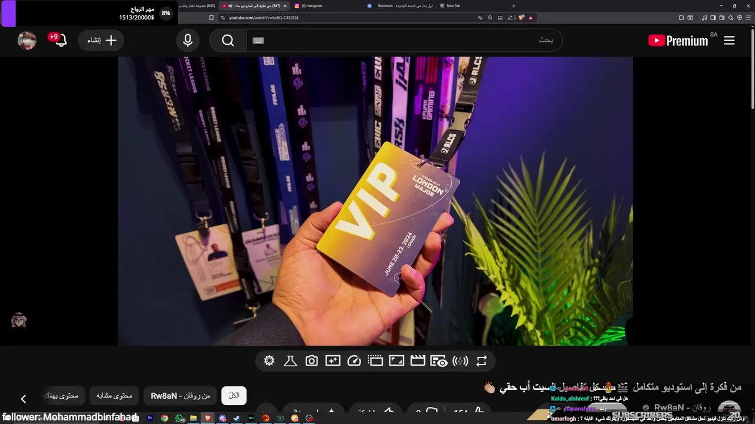
Task: Bookmark page with address bar bookmark icon
Action: (211, 18)
